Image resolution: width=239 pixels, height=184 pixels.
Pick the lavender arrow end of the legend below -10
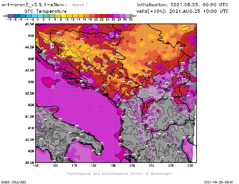pyautogui.click(x=6, y=16)
